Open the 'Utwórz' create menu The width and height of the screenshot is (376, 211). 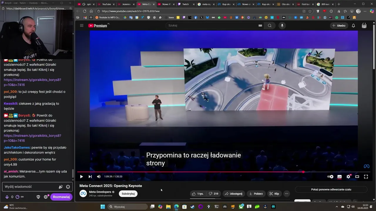339,25
